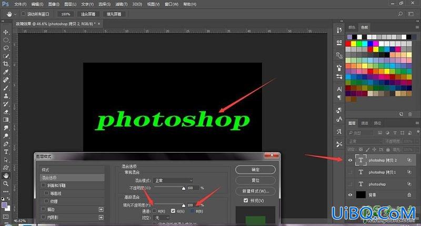This screenshot has width=421, height=226.
Task: Select the Move tool
Action: tap(6, 32)
